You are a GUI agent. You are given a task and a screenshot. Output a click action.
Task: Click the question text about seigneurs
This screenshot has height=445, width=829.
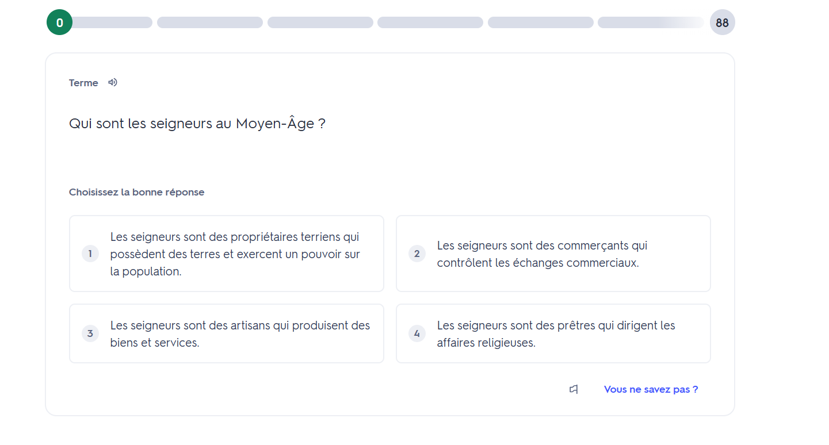pyautogui.click(x=197, y=124)
